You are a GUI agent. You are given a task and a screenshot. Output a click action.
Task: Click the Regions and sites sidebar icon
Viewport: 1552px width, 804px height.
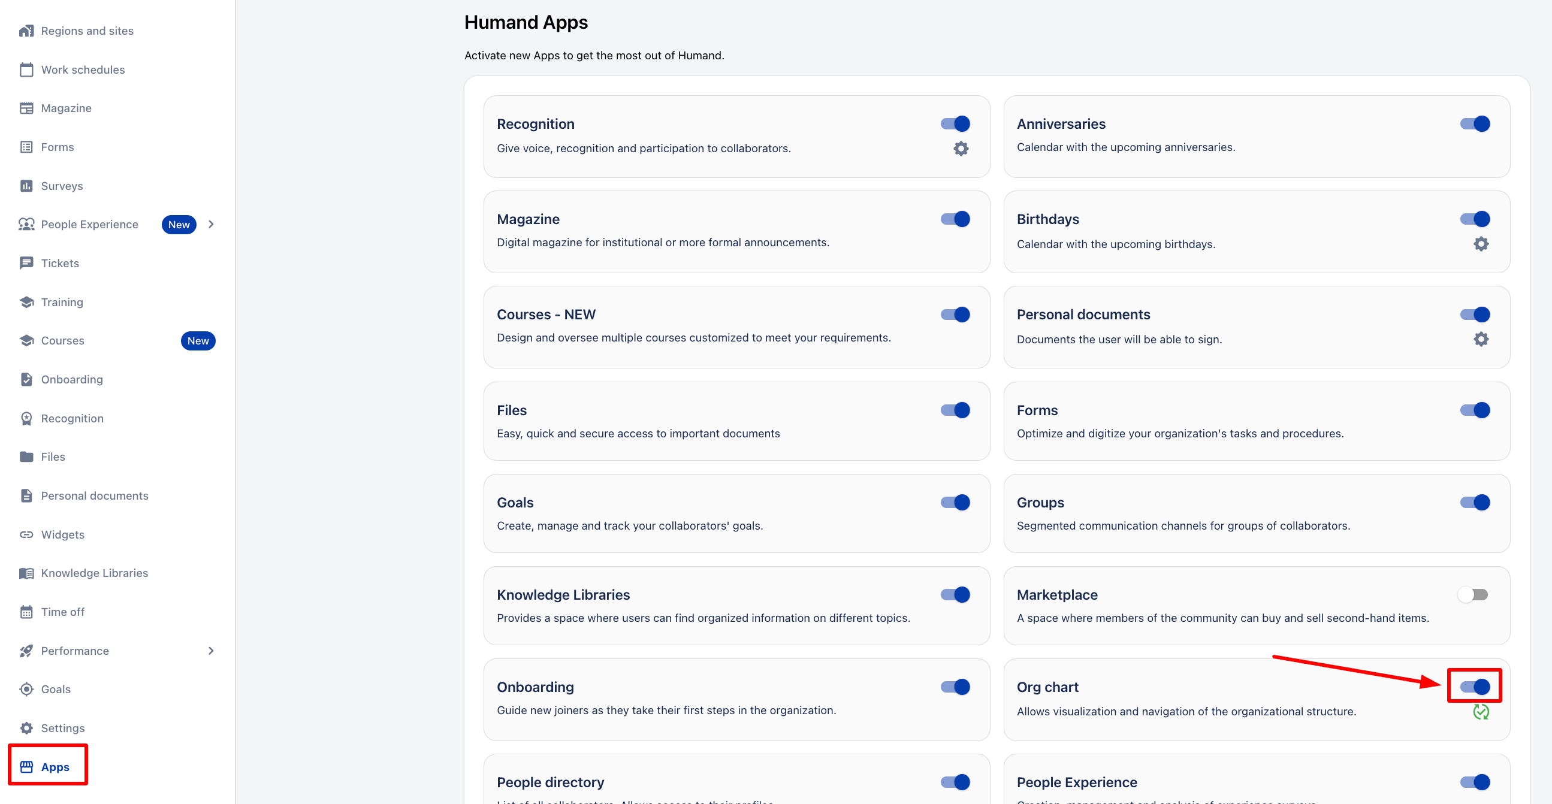pos(26,31)
